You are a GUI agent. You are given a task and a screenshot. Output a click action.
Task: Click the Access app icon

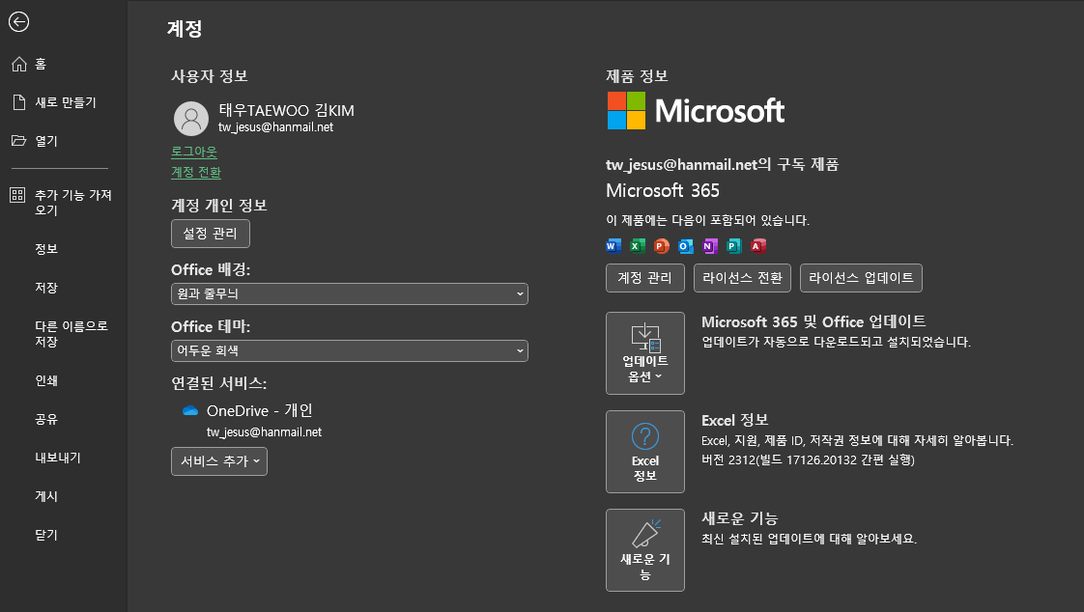(x=758, y=246)
